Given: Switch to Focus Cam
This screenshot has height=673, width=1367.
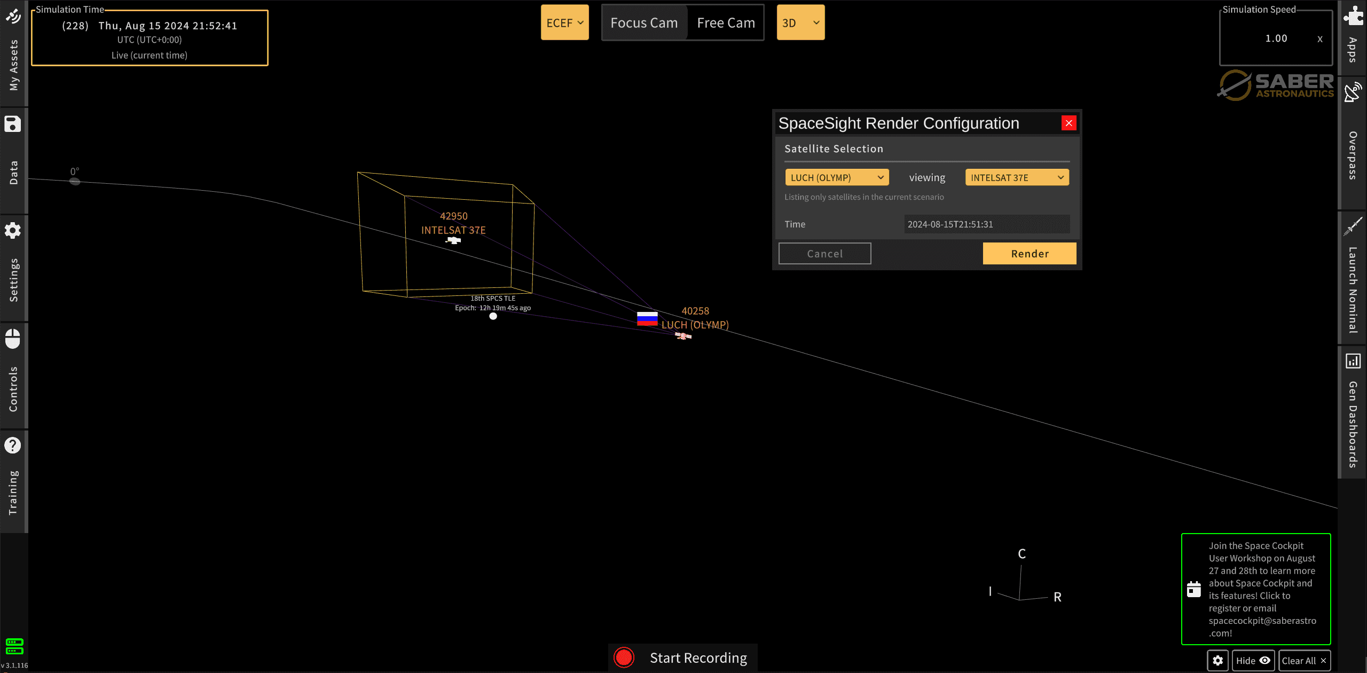Looking at the screenshot, I should coord(644,22).
